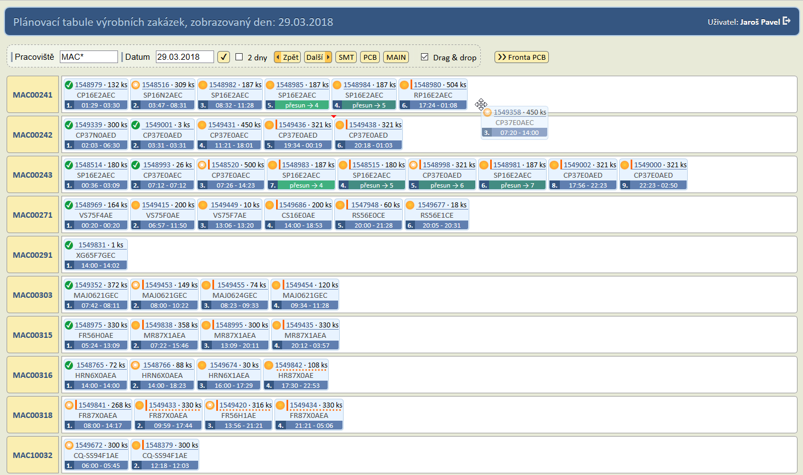The height and width of the screenshot is (475, 803).
Task: Go to next day with Další
Action: [318, 57]
